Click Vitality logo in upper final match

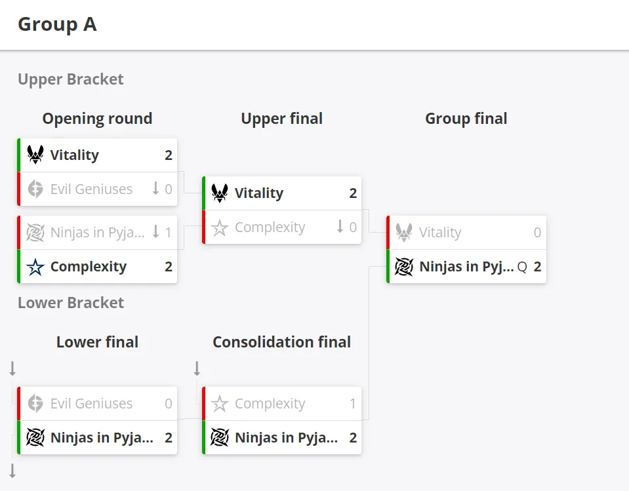tap(220, 193)
